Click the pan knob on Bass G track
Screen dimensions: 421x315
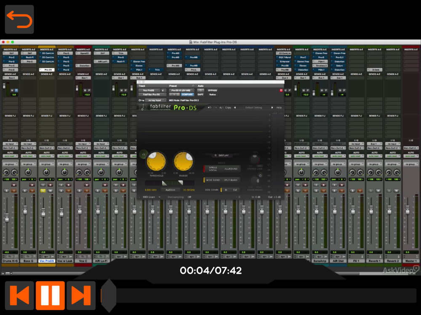(x=28, y=172)
